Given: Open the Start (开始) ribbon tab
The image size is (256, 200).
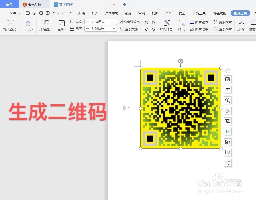Looking at the screenshot, I should [81, 13].
